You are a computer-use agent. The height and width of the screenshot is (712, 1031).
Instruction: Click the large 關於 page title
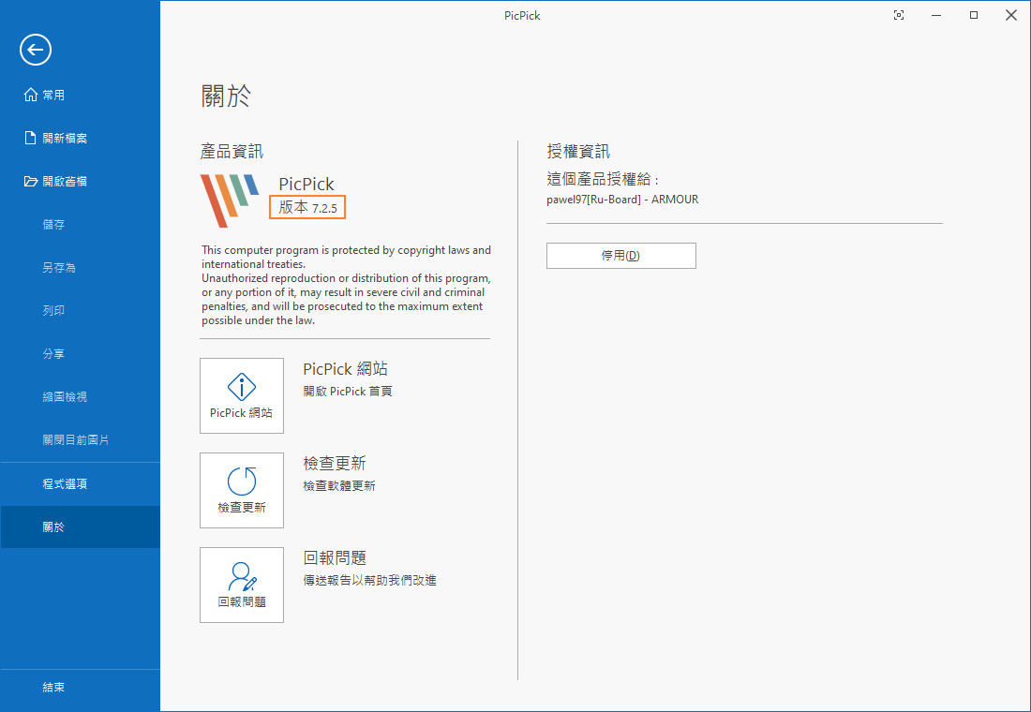tap(226, 96)
